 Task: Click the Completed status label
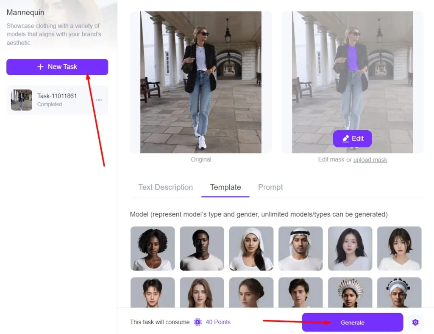coord(50,104)
